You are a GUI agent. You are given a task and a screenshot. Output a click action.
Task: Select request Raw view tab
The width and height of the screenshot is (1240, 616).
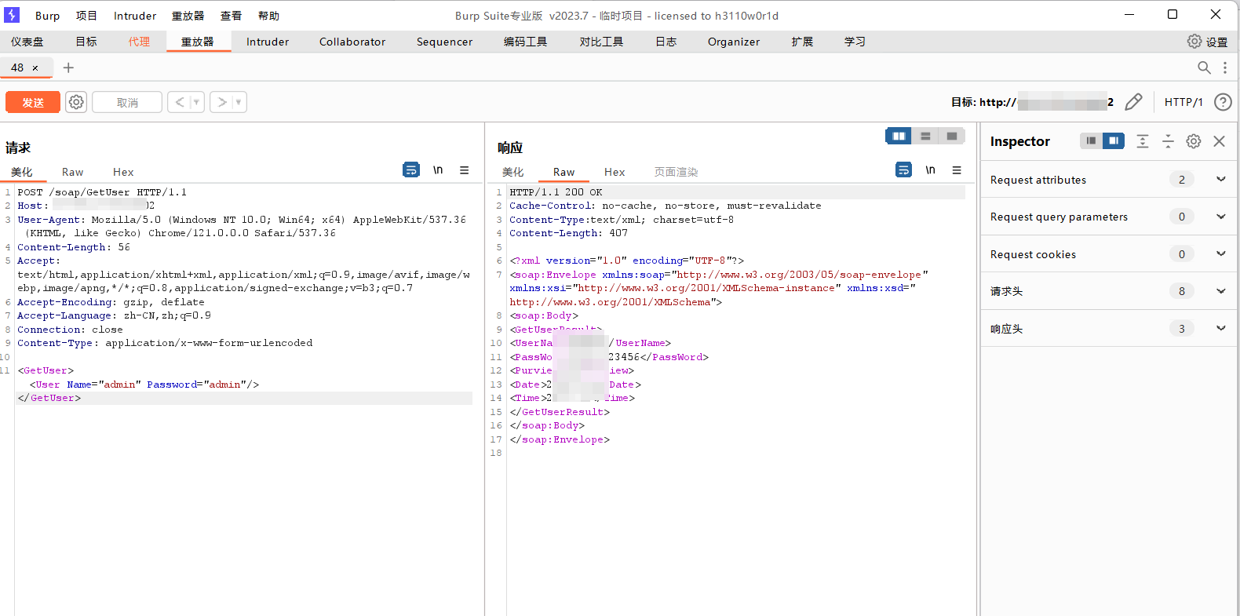(72, 172)
